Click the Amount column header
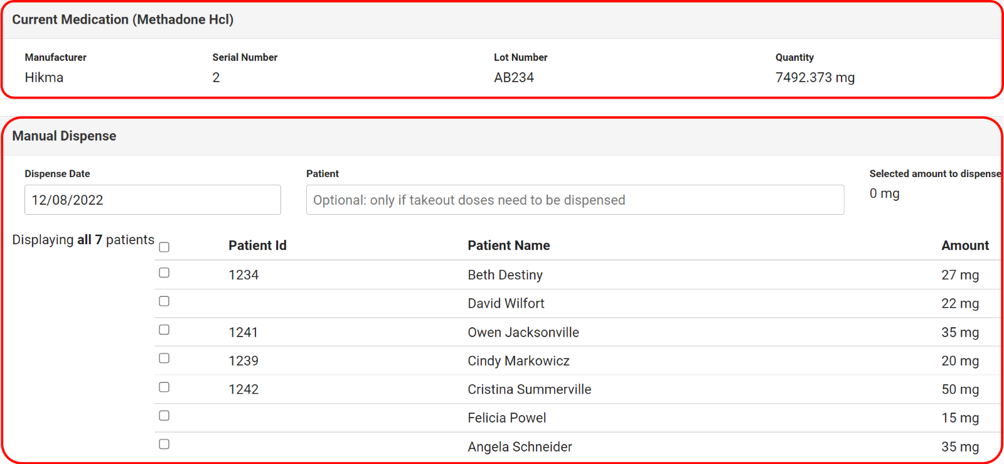Image resolution: width=1004 pixels, height=464 pixels. 964,245
